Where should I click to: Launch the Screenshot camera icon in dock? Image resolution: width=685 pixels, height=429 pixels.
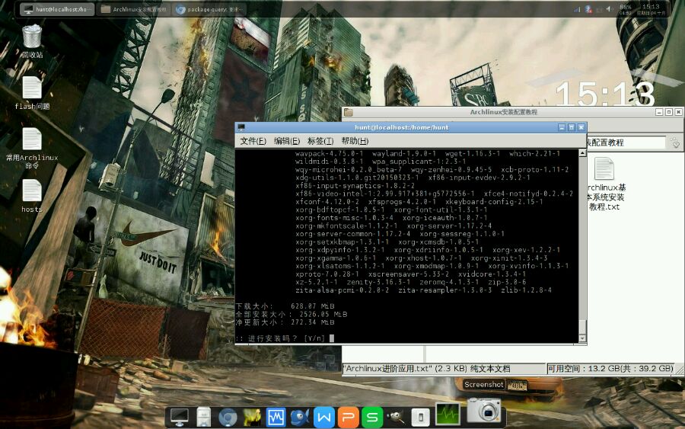[483, 411]
